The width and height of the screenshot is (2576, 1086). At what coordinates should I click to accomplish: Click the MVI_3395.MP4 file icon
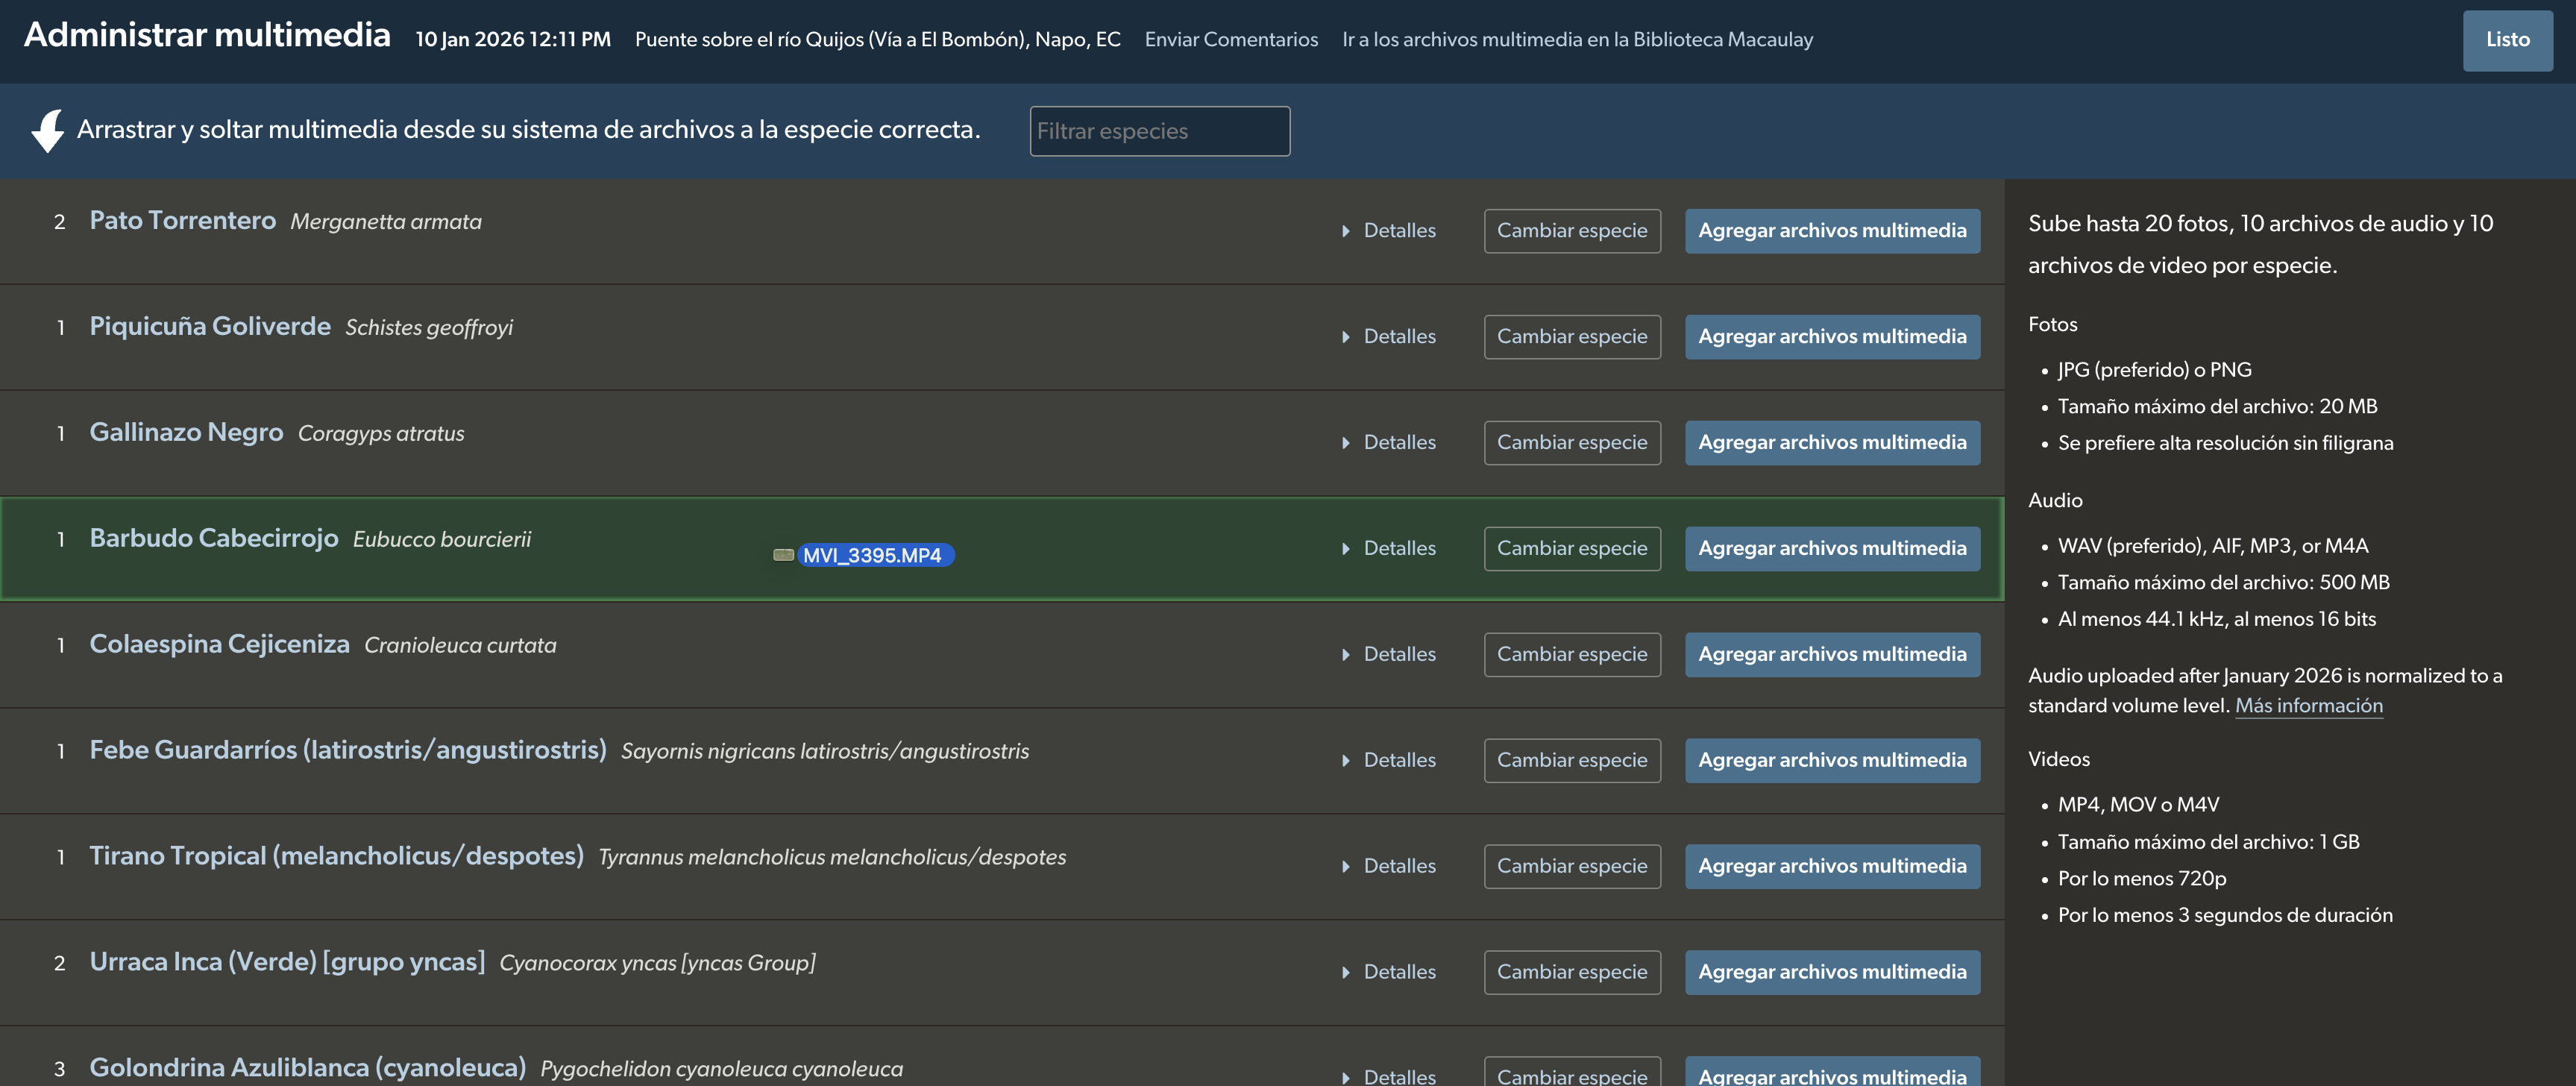pos(783,555)
